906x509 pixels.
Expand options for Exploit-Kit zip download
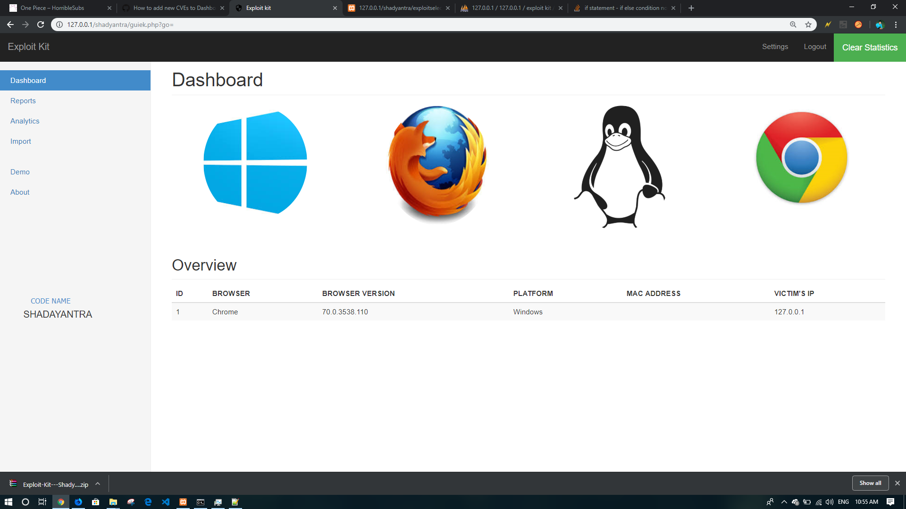98,484
